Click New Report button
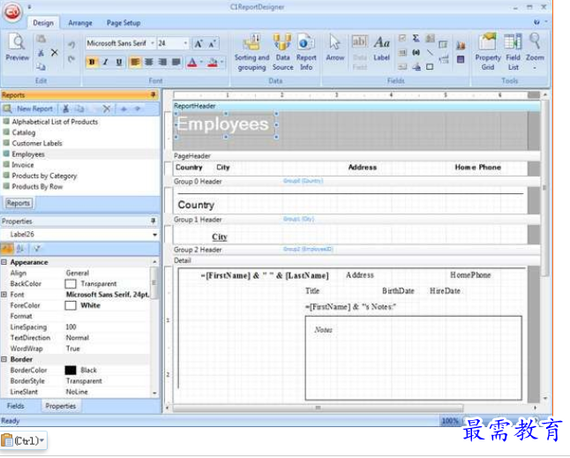 (28, 109)
